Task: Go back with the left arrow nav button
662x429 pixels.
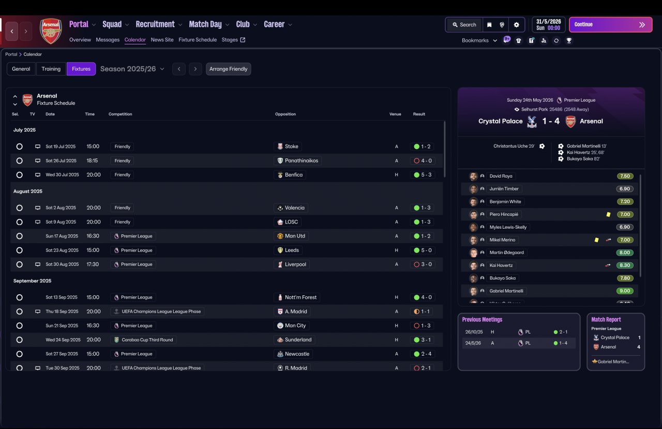Action: pyautogui.click(x=12, y=31)
